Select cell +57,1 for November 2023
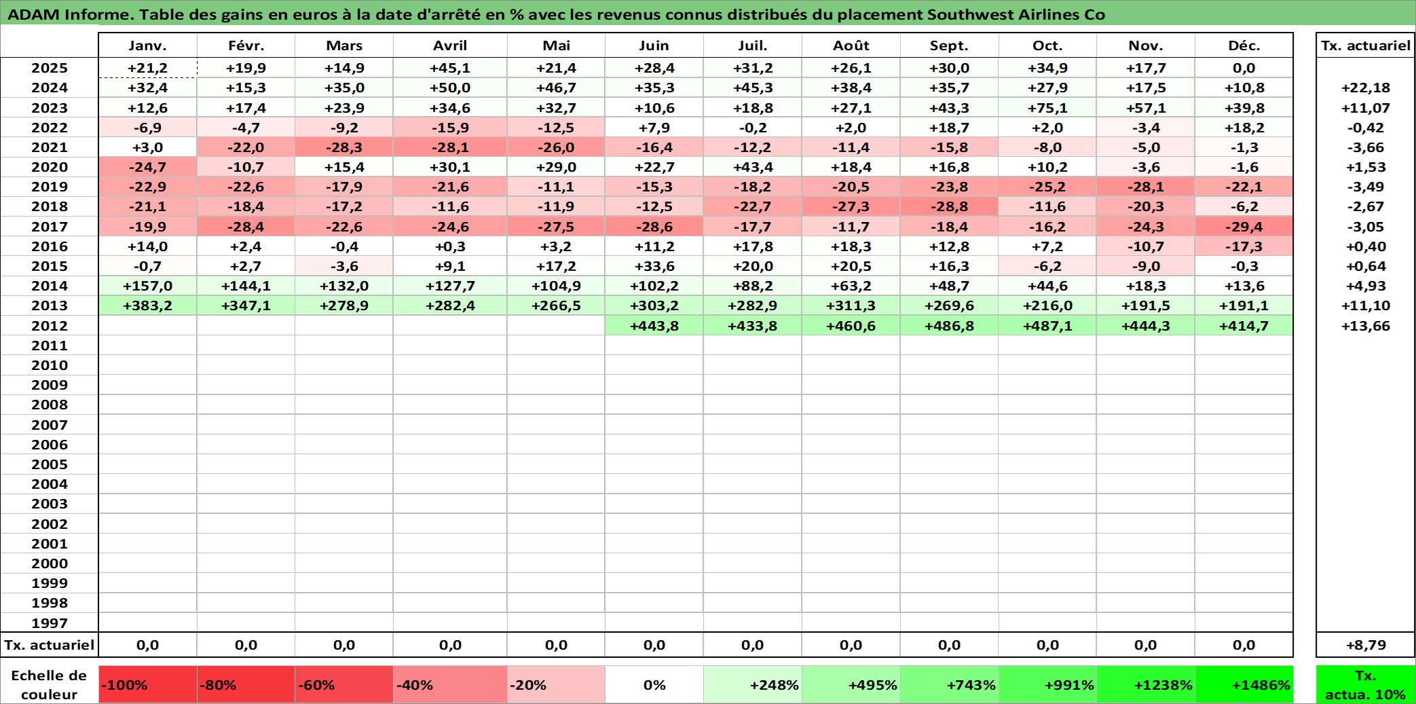The image size is (1416, 704). coord(1146,108)
